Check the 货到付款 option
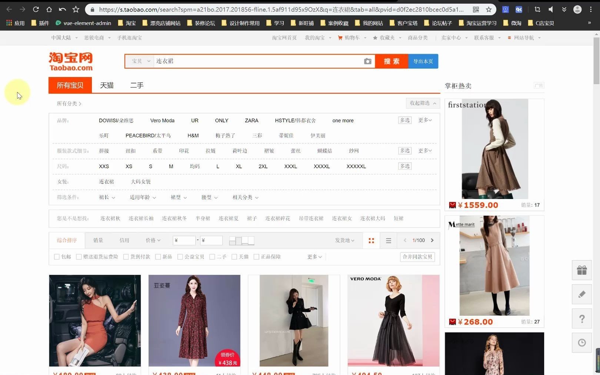Image resolution: width=600 pixels, height=375 pixels. pos(126,257)
